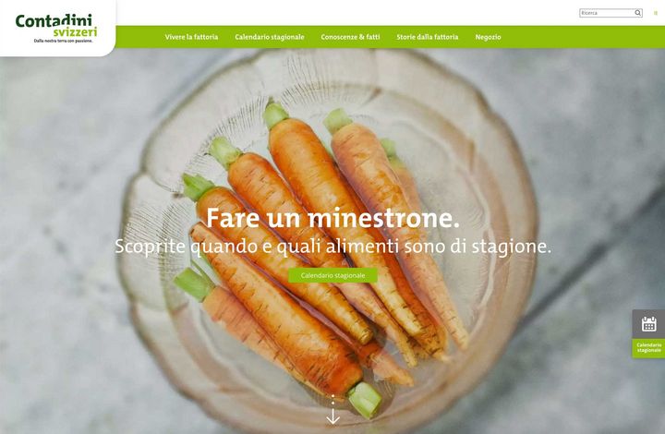The image size is (665, 434).
Task: Click the Contadini svizzeri logo
Action: (x=56, y=28)
